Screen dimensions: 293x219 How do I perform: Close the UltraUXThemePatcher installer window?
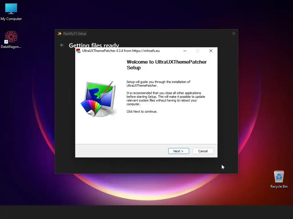pos(211,51)
